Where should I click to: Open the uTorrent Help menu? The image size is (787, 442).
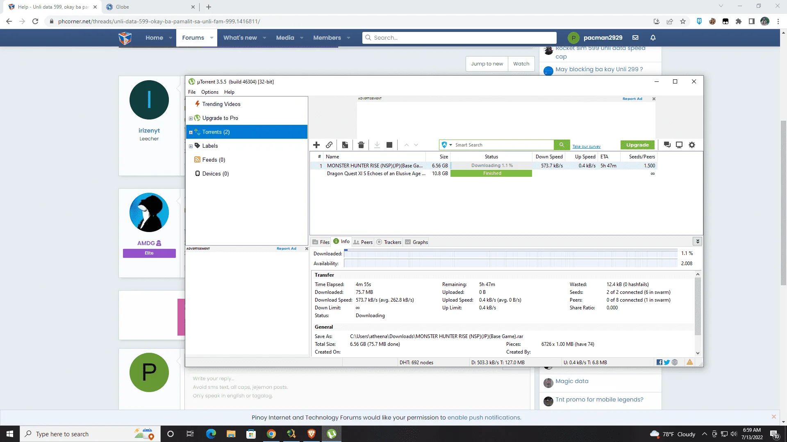coord(229,92)
